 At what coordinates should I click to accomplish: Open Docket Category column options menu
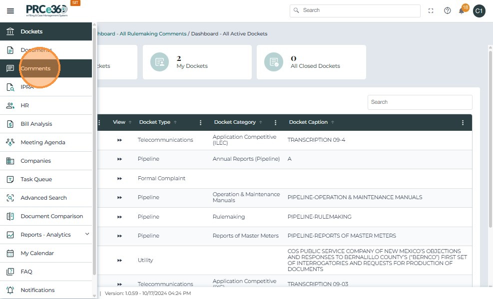click(275, 122)
